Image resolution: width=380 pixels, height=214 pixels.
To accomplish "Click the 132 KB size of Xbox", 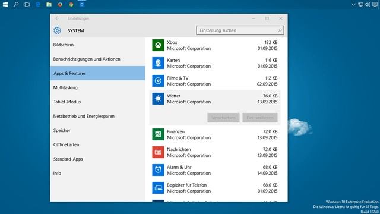I will pos(271,42).
